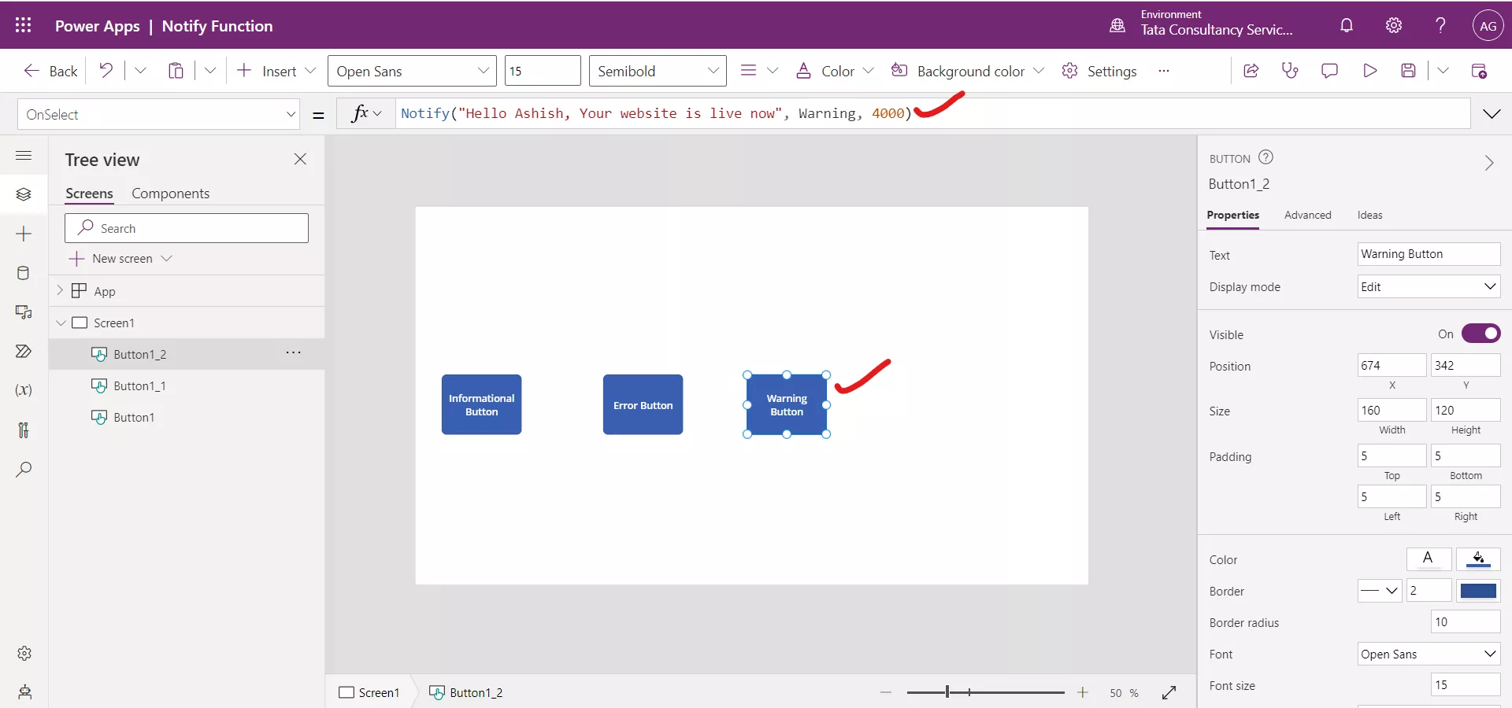Click the button help question icon
This screenshot has height=708, width=1512.
pos(1266,157)
